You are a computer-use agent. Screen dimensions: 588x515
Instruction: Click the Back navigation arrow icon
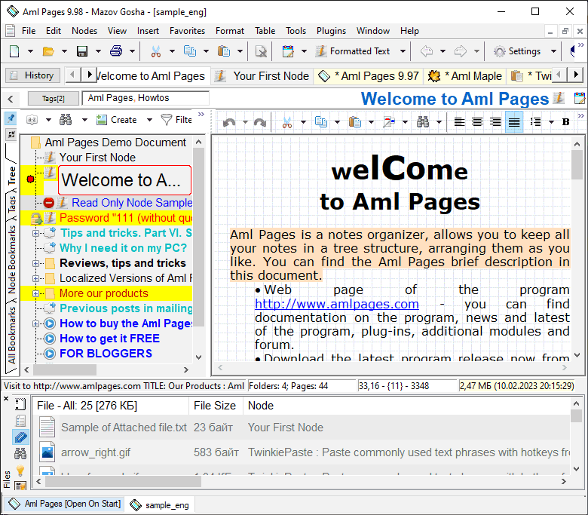427,51
